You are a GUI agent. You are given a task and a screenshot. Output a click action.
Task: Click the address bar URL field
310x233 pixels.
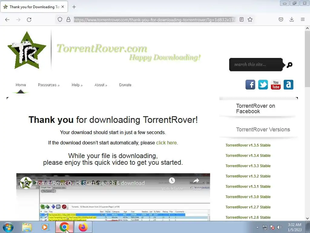point(154,20)
